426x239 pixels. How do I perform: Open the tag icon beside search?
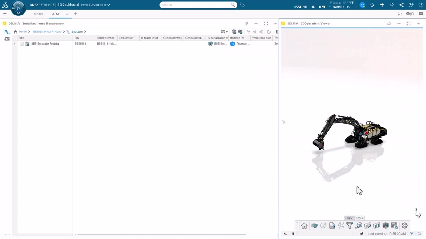242,4
